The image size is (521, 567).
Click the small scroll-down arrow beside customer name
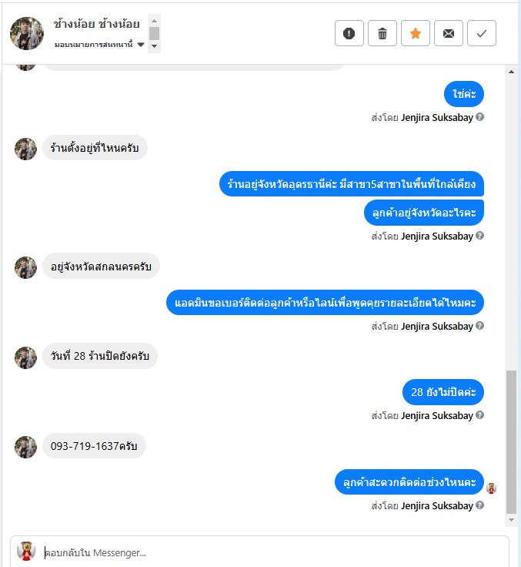pyautogui.click(x=154, y=46)
